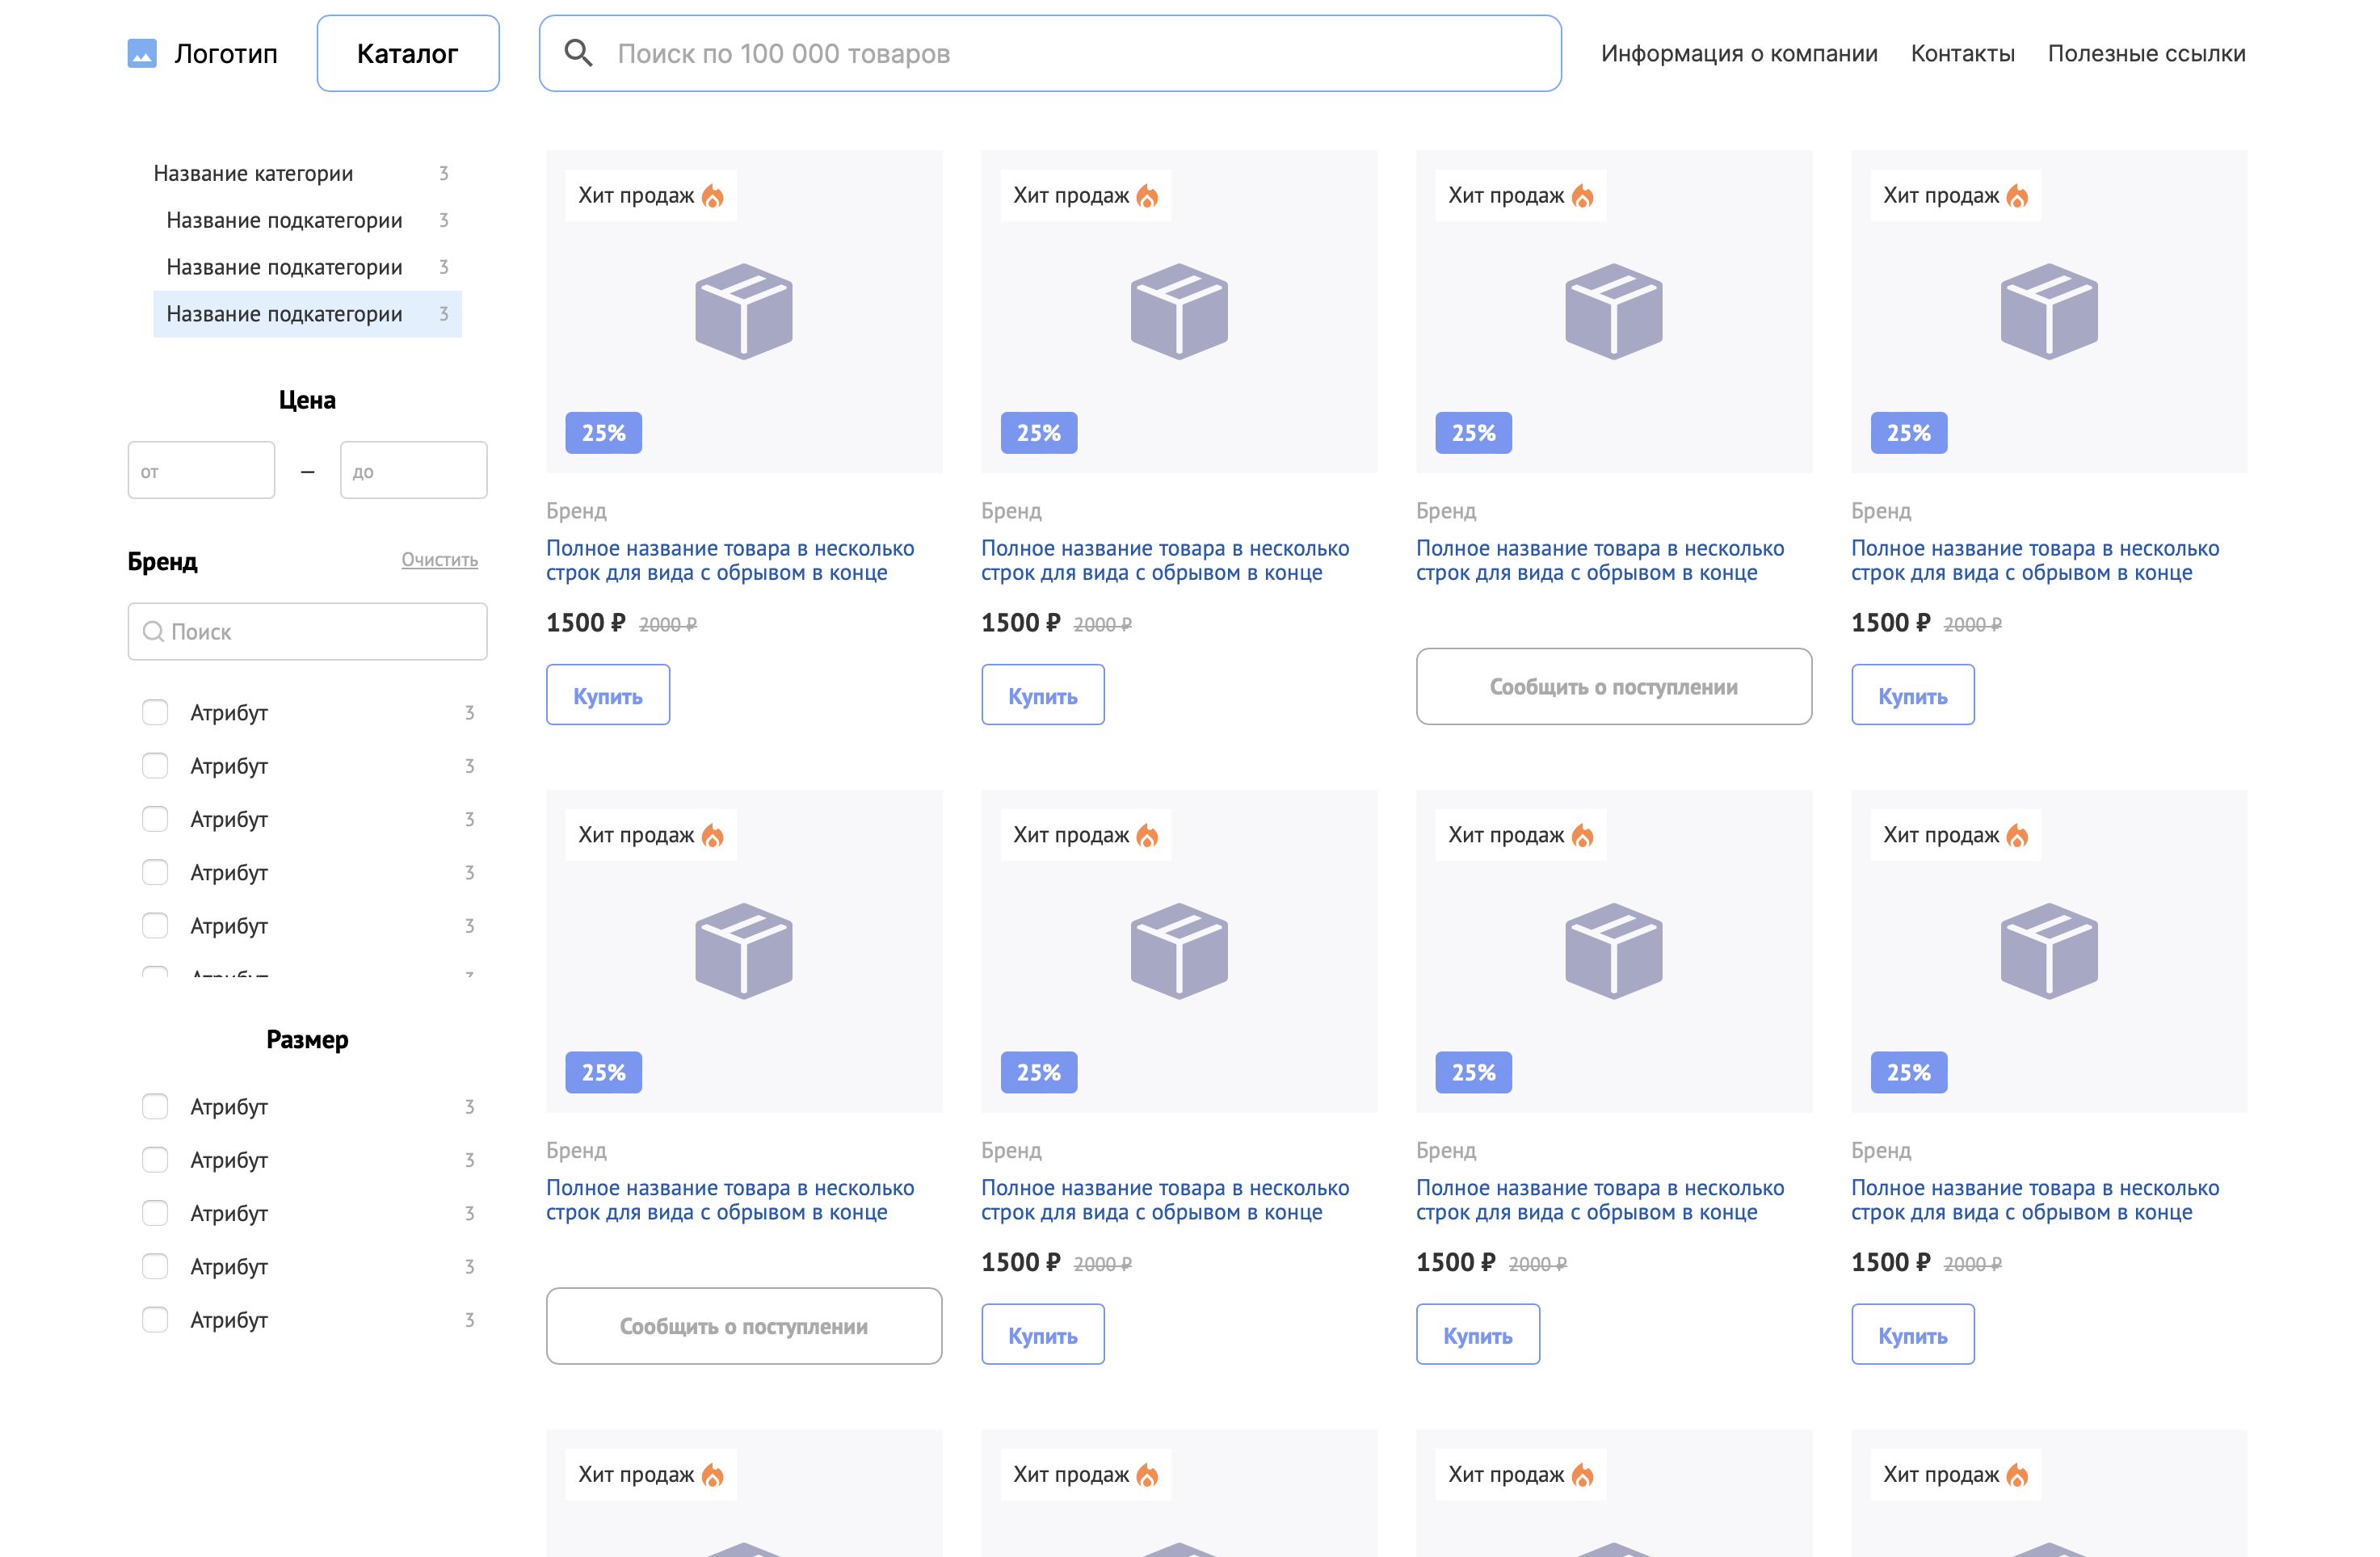Click the box placeholder image on the second top-row card
Screen dimensions: 2380x1557
coord(1179,311)
